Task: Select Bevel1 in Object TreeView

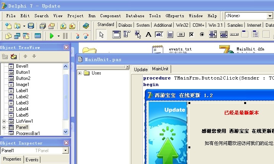Action: click(22, 66)
